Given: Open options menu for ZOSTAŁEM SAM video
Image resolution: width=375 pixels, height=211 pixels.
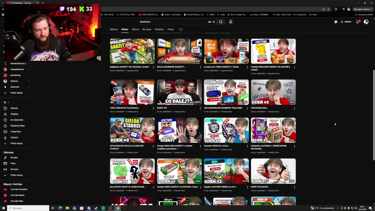Looking at the screenshot, I should (294, 108).
